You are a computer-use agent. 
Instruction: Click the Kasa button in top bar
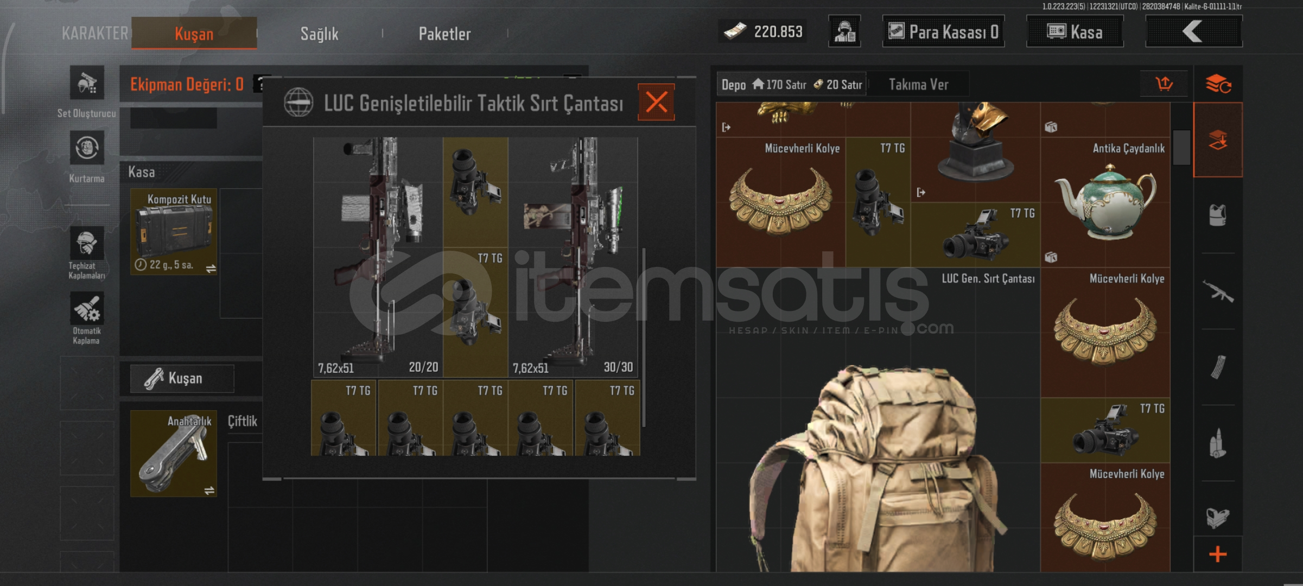tap(1075, 31)
